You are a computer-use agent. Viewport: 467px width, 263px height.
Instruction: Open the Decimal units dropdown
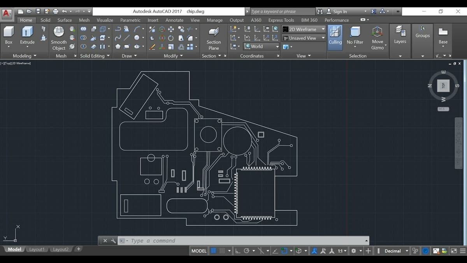[397, 251]
